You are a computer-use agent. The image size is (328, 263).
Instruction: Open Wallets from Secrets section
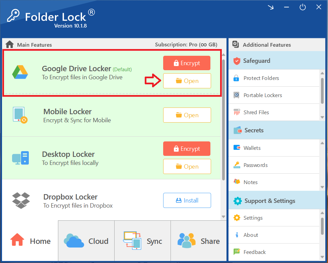[274, 148]
